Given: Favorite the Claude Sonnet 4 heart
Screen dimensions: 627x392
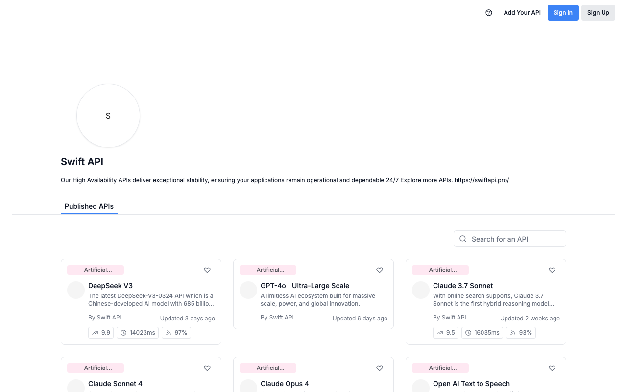Looking at the screenshot, I should [207, 368].
